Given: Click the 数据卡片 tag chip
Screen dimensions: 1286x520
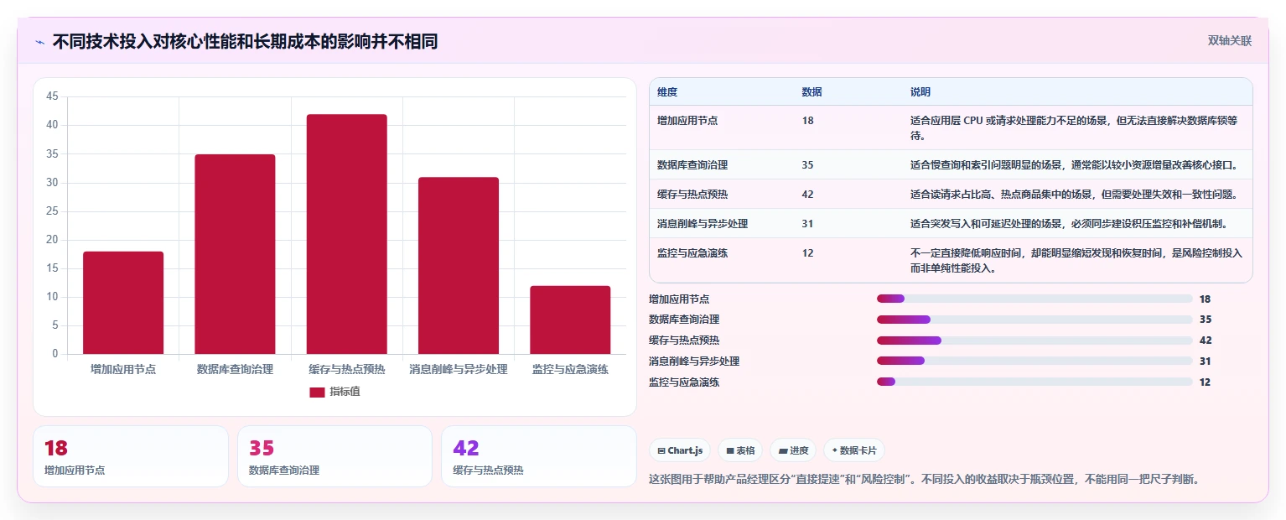Looking at the screenshot, I should [x=853, y=450].
